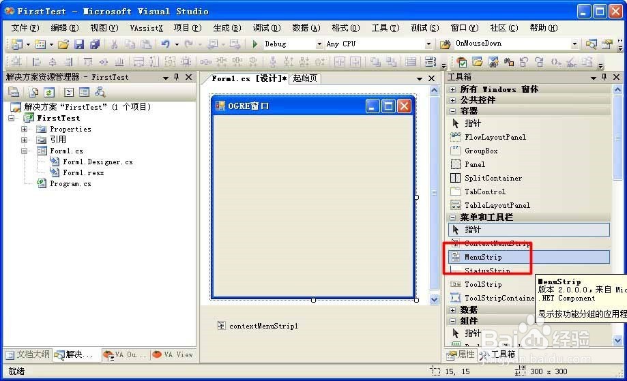
Task: Click View Code icon in Solution Explorer
Action: coord(69,92)
